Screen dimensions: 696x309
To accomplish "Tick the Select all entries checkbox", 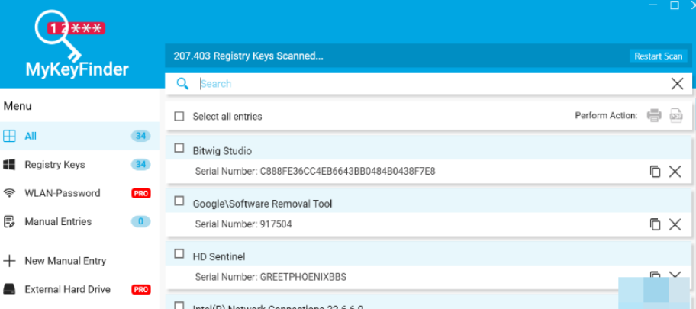I will [179, 116].
